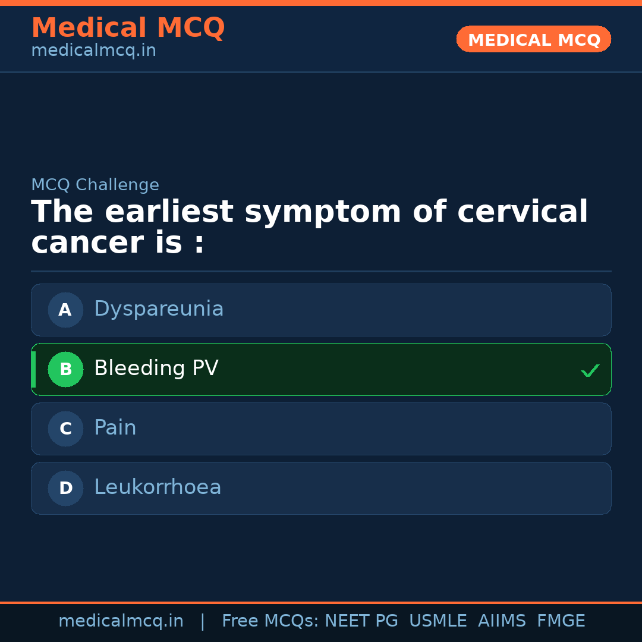The height and width of the screenshot is (642, 642).
Task: Click the Free MCQs footer text
Action: (269, 621)
